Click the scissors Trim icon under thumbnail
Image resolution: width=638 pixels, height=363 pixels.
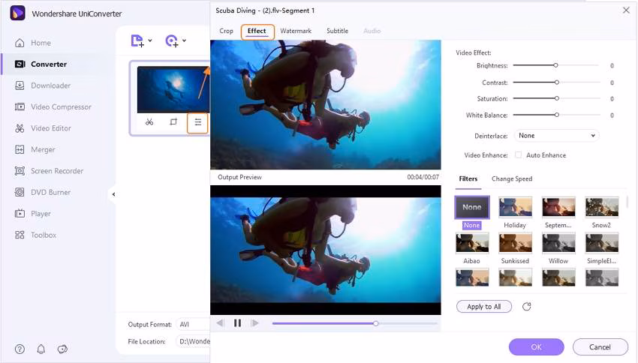pyautogui.click(x=149, y=122)
